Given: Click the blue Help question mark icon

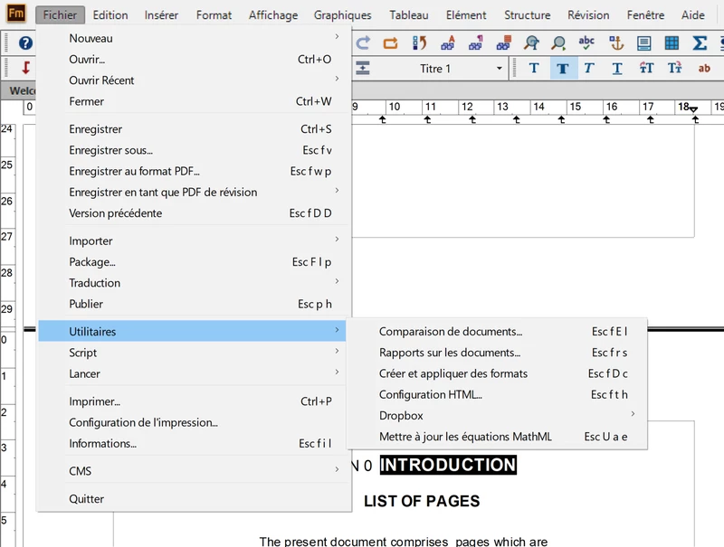Looking at the screenshot, I should point(25,43).
